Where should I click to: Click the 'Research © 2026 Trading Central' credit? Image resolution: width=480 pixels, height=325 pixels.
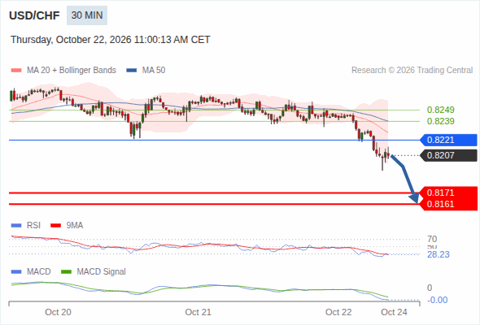[x=412, y=71]
